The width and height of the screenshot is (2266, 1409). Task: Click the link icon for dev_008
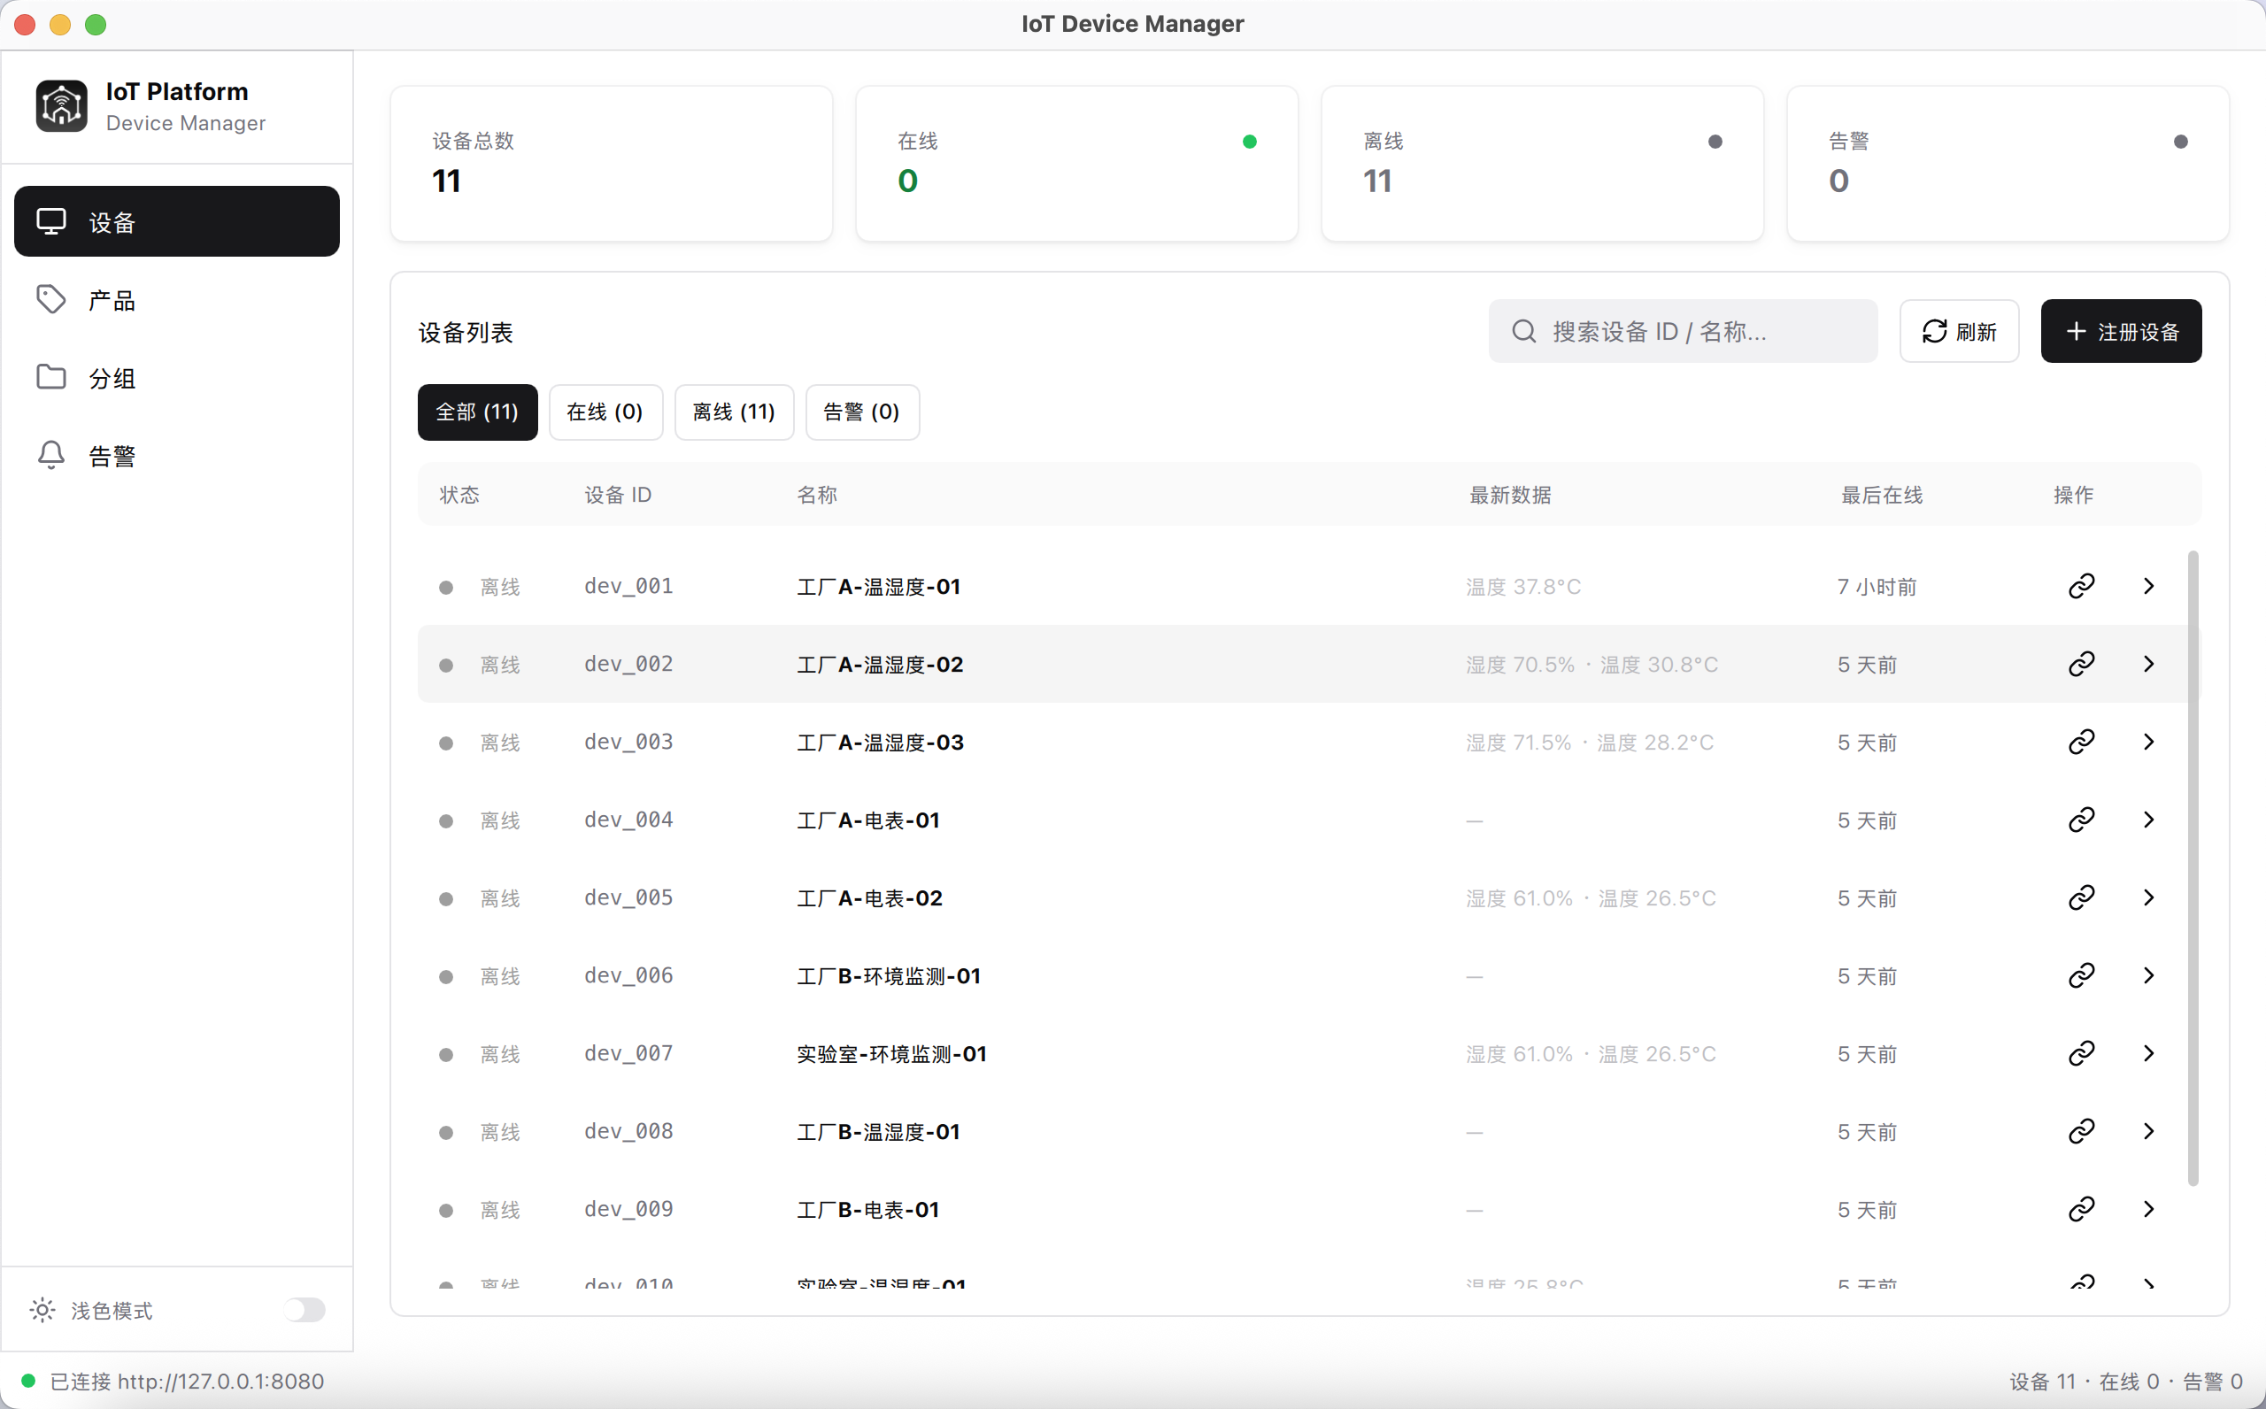click(x=2082, y=1131)
